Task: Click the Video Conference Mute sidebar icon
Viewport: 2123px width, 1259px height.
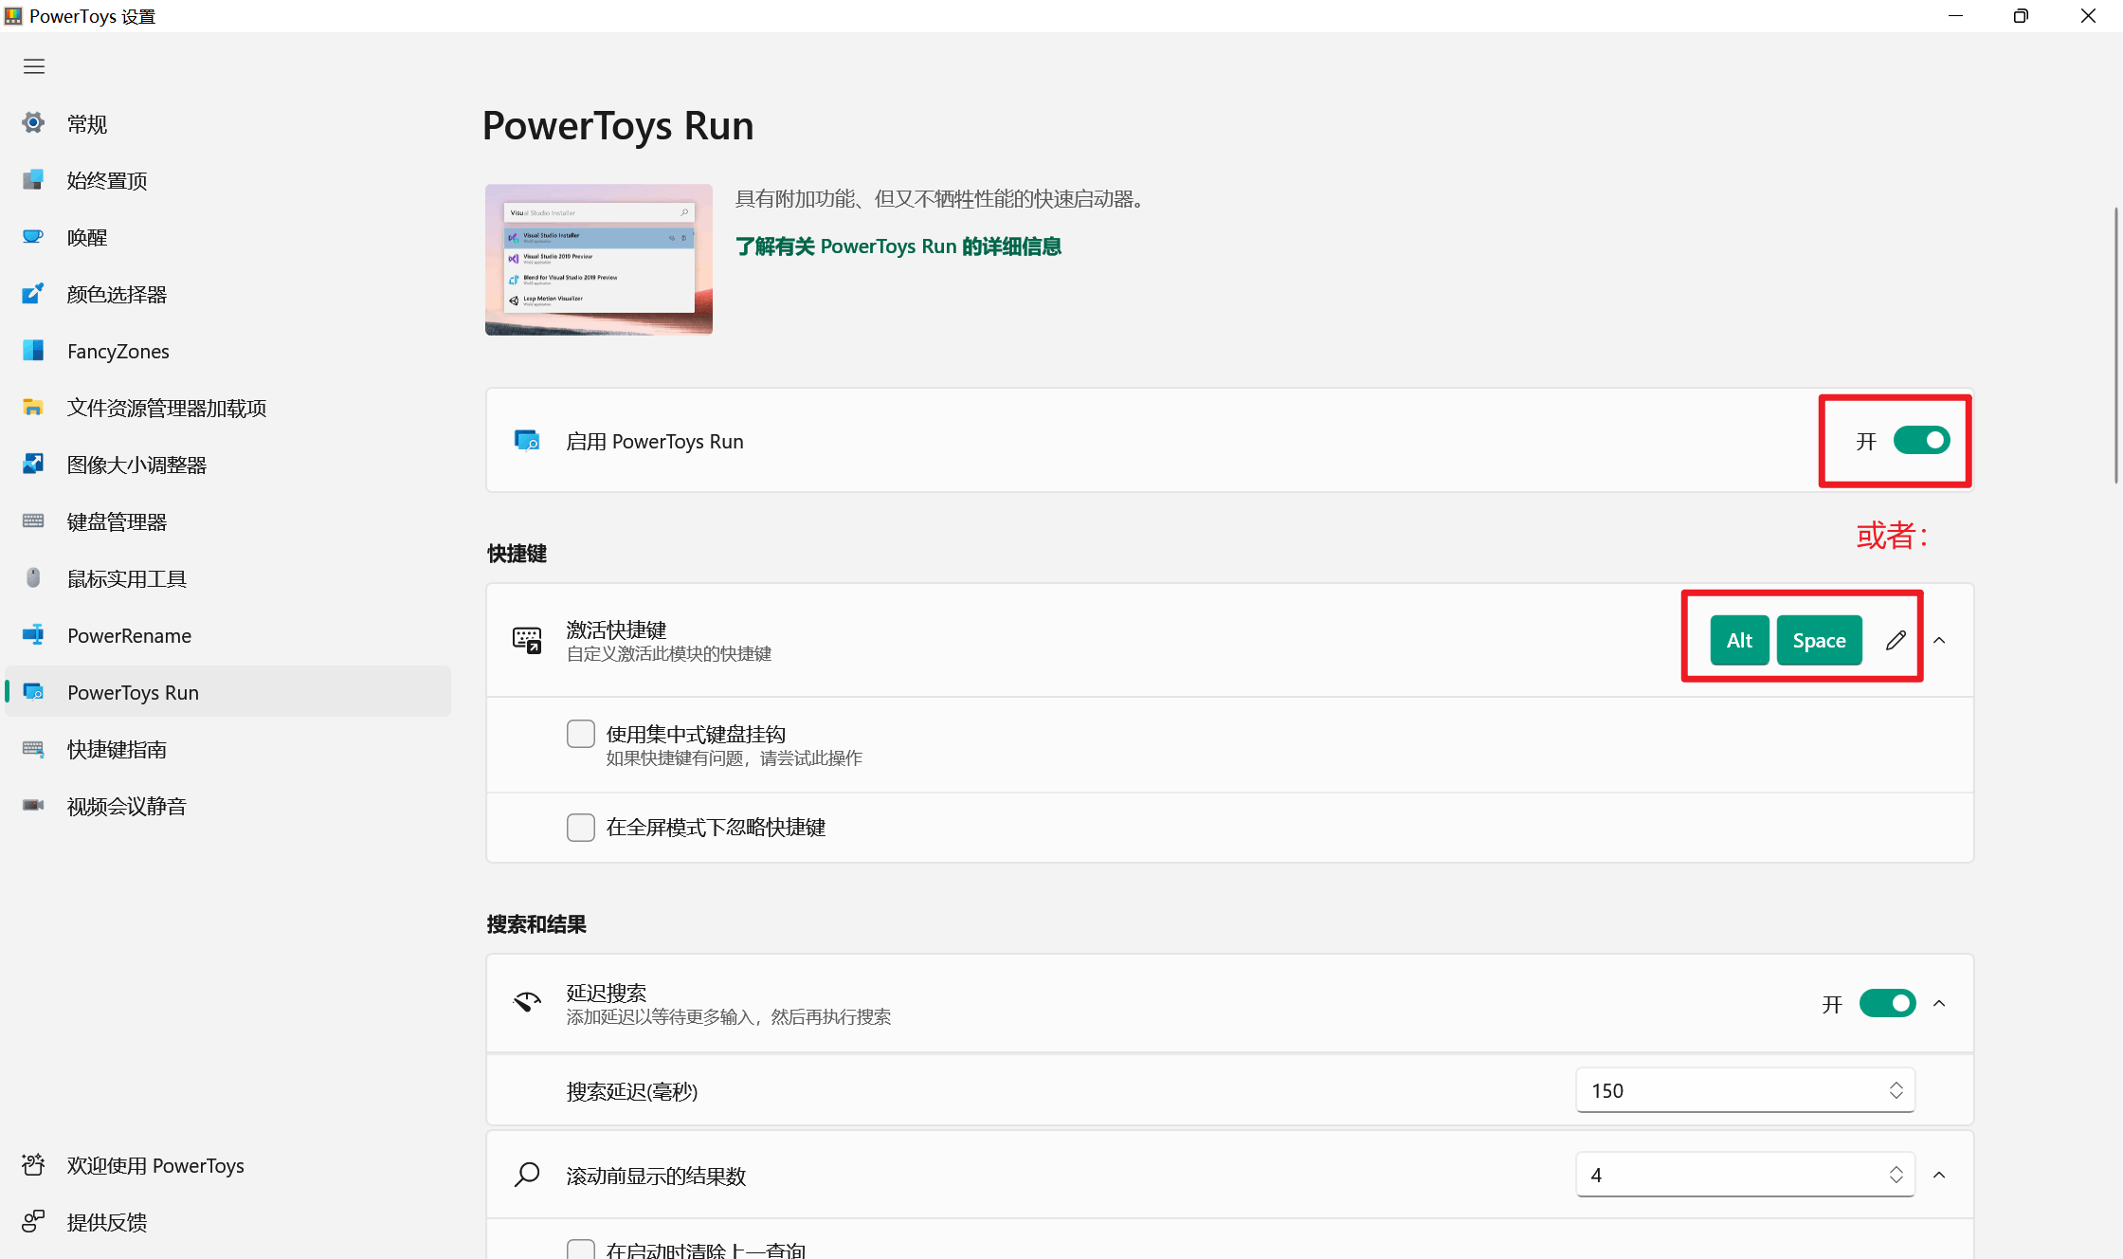Action: pyautogui.click(x=33, y=806)
